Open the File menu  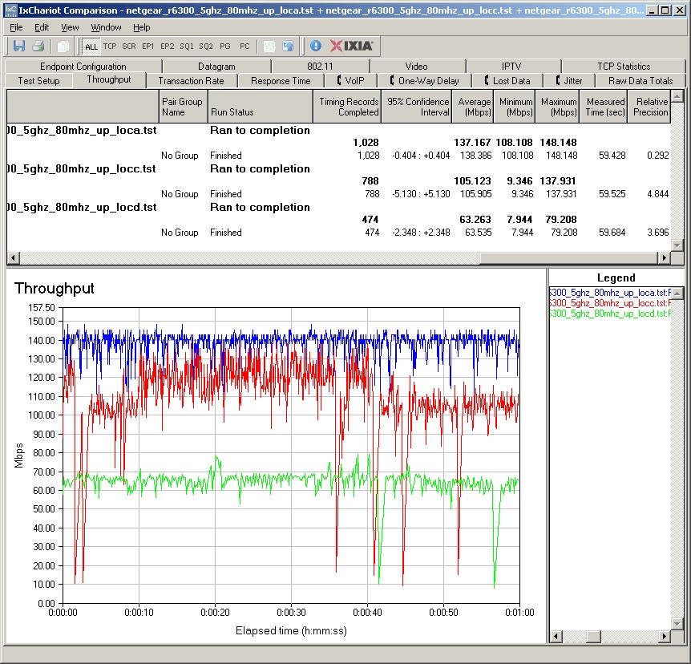point(16,27)
